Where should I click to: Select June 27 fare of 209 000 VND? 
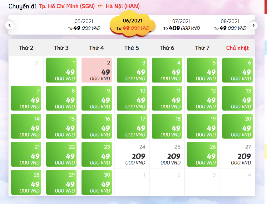tap(237, 154)
